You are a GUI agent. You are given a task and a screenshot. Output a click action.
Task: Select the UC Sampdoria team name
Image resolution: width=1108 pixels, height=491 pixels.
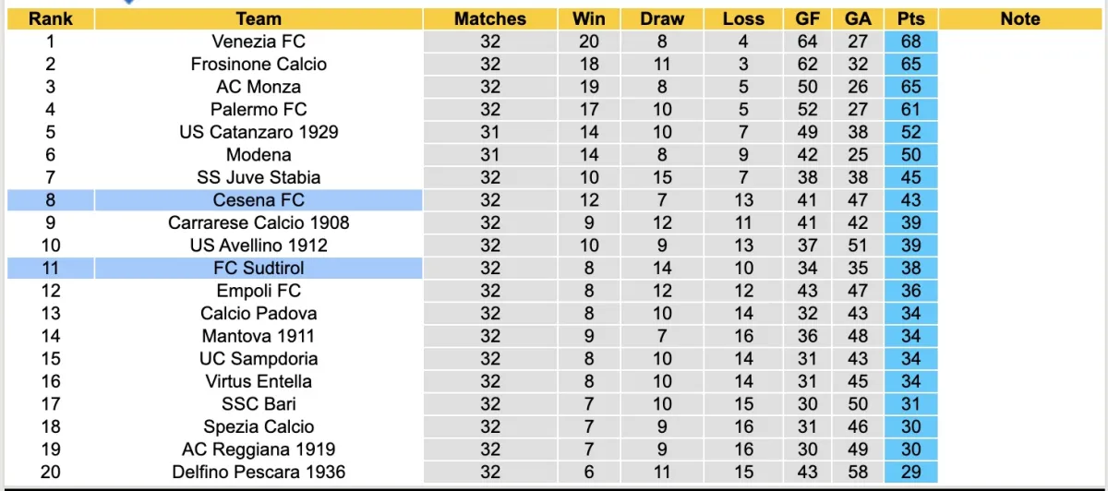pos(259,359)
